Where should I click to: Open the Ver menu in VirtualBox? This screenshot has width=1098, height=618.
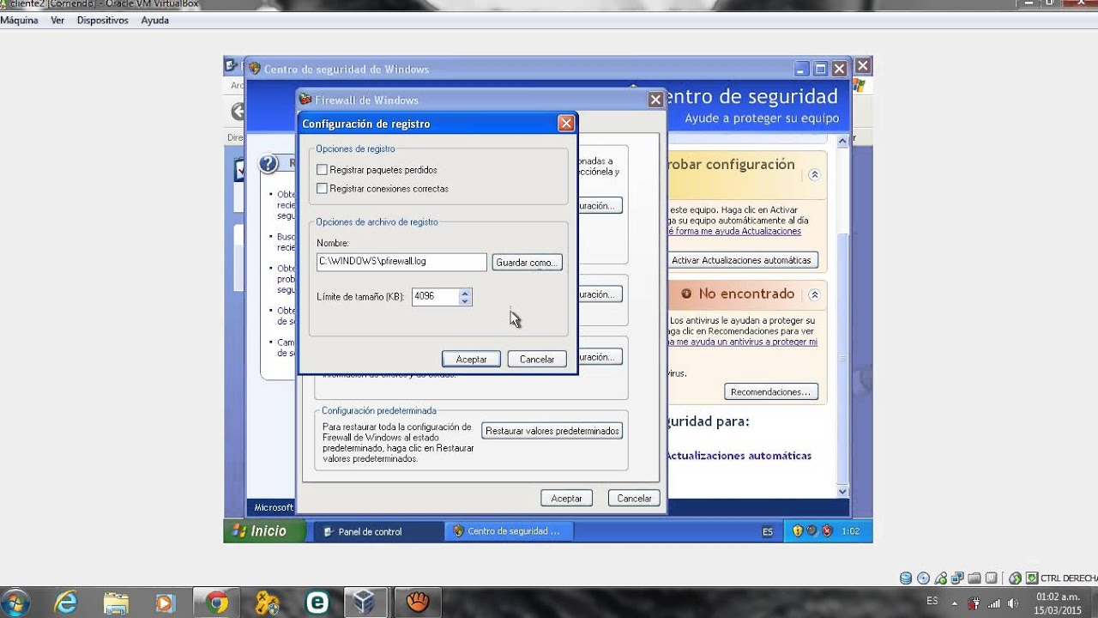(x=57, y=20)
